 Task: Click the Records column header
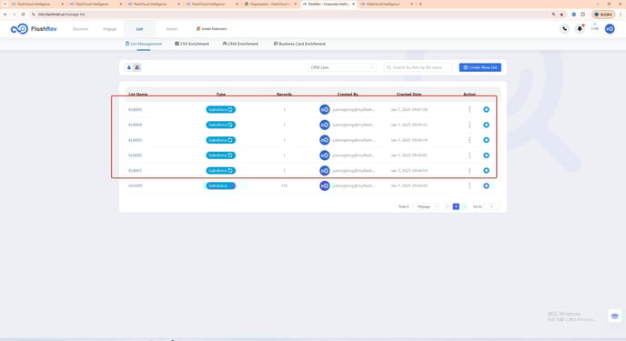coord(284,95)
